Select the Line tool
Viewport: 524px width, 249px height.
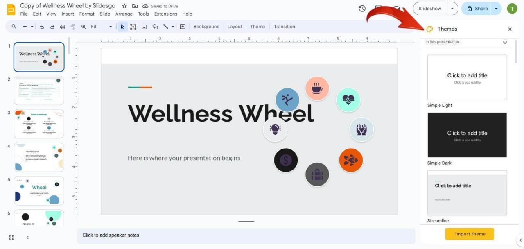[x=165, y=27]
